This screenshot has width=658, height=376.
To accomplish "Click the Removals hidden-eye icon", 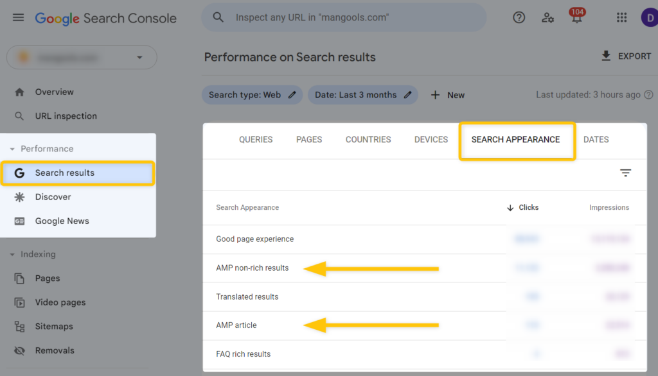I will tap(19, 350).
